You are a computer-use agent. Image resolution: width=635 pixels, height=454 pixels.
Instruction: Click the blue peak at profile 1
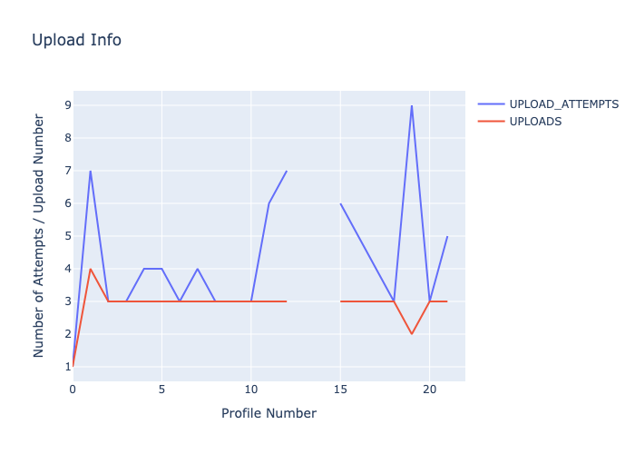91,171
